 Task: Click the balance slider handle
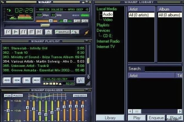click(x=65, y=21)
